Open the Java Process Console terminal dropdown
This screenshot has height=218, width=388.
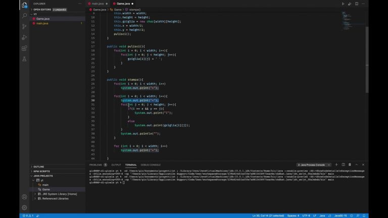(x=314, y=165)
